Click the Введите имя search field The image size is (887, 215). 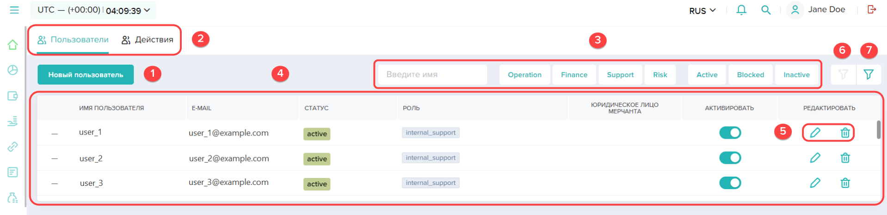tap(432, 74)
